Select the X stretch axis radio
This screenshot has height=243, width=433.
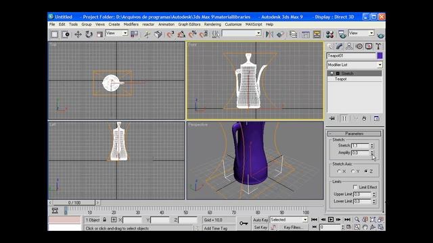click(339, 171)
